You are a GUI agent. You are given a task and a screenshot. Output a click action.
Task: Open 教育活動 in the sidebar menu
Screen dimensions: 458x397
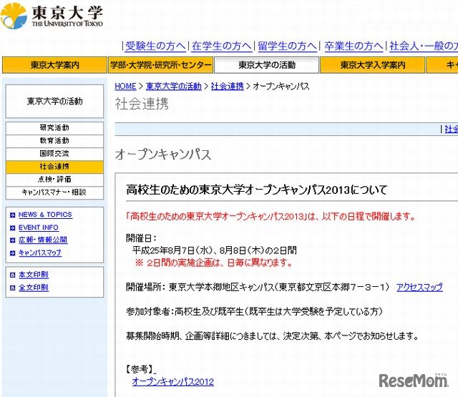click(x=54, y=141)
